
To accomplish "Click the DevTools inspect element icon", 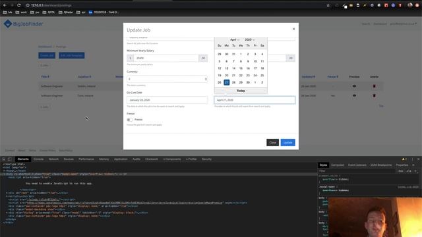I will 4,159.
